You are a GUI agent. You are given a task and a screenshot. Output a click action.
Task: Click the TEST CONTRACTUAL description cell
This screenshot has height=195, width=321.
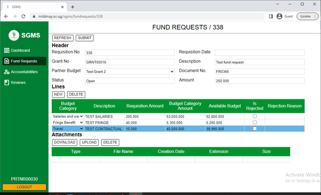point(104,129)
